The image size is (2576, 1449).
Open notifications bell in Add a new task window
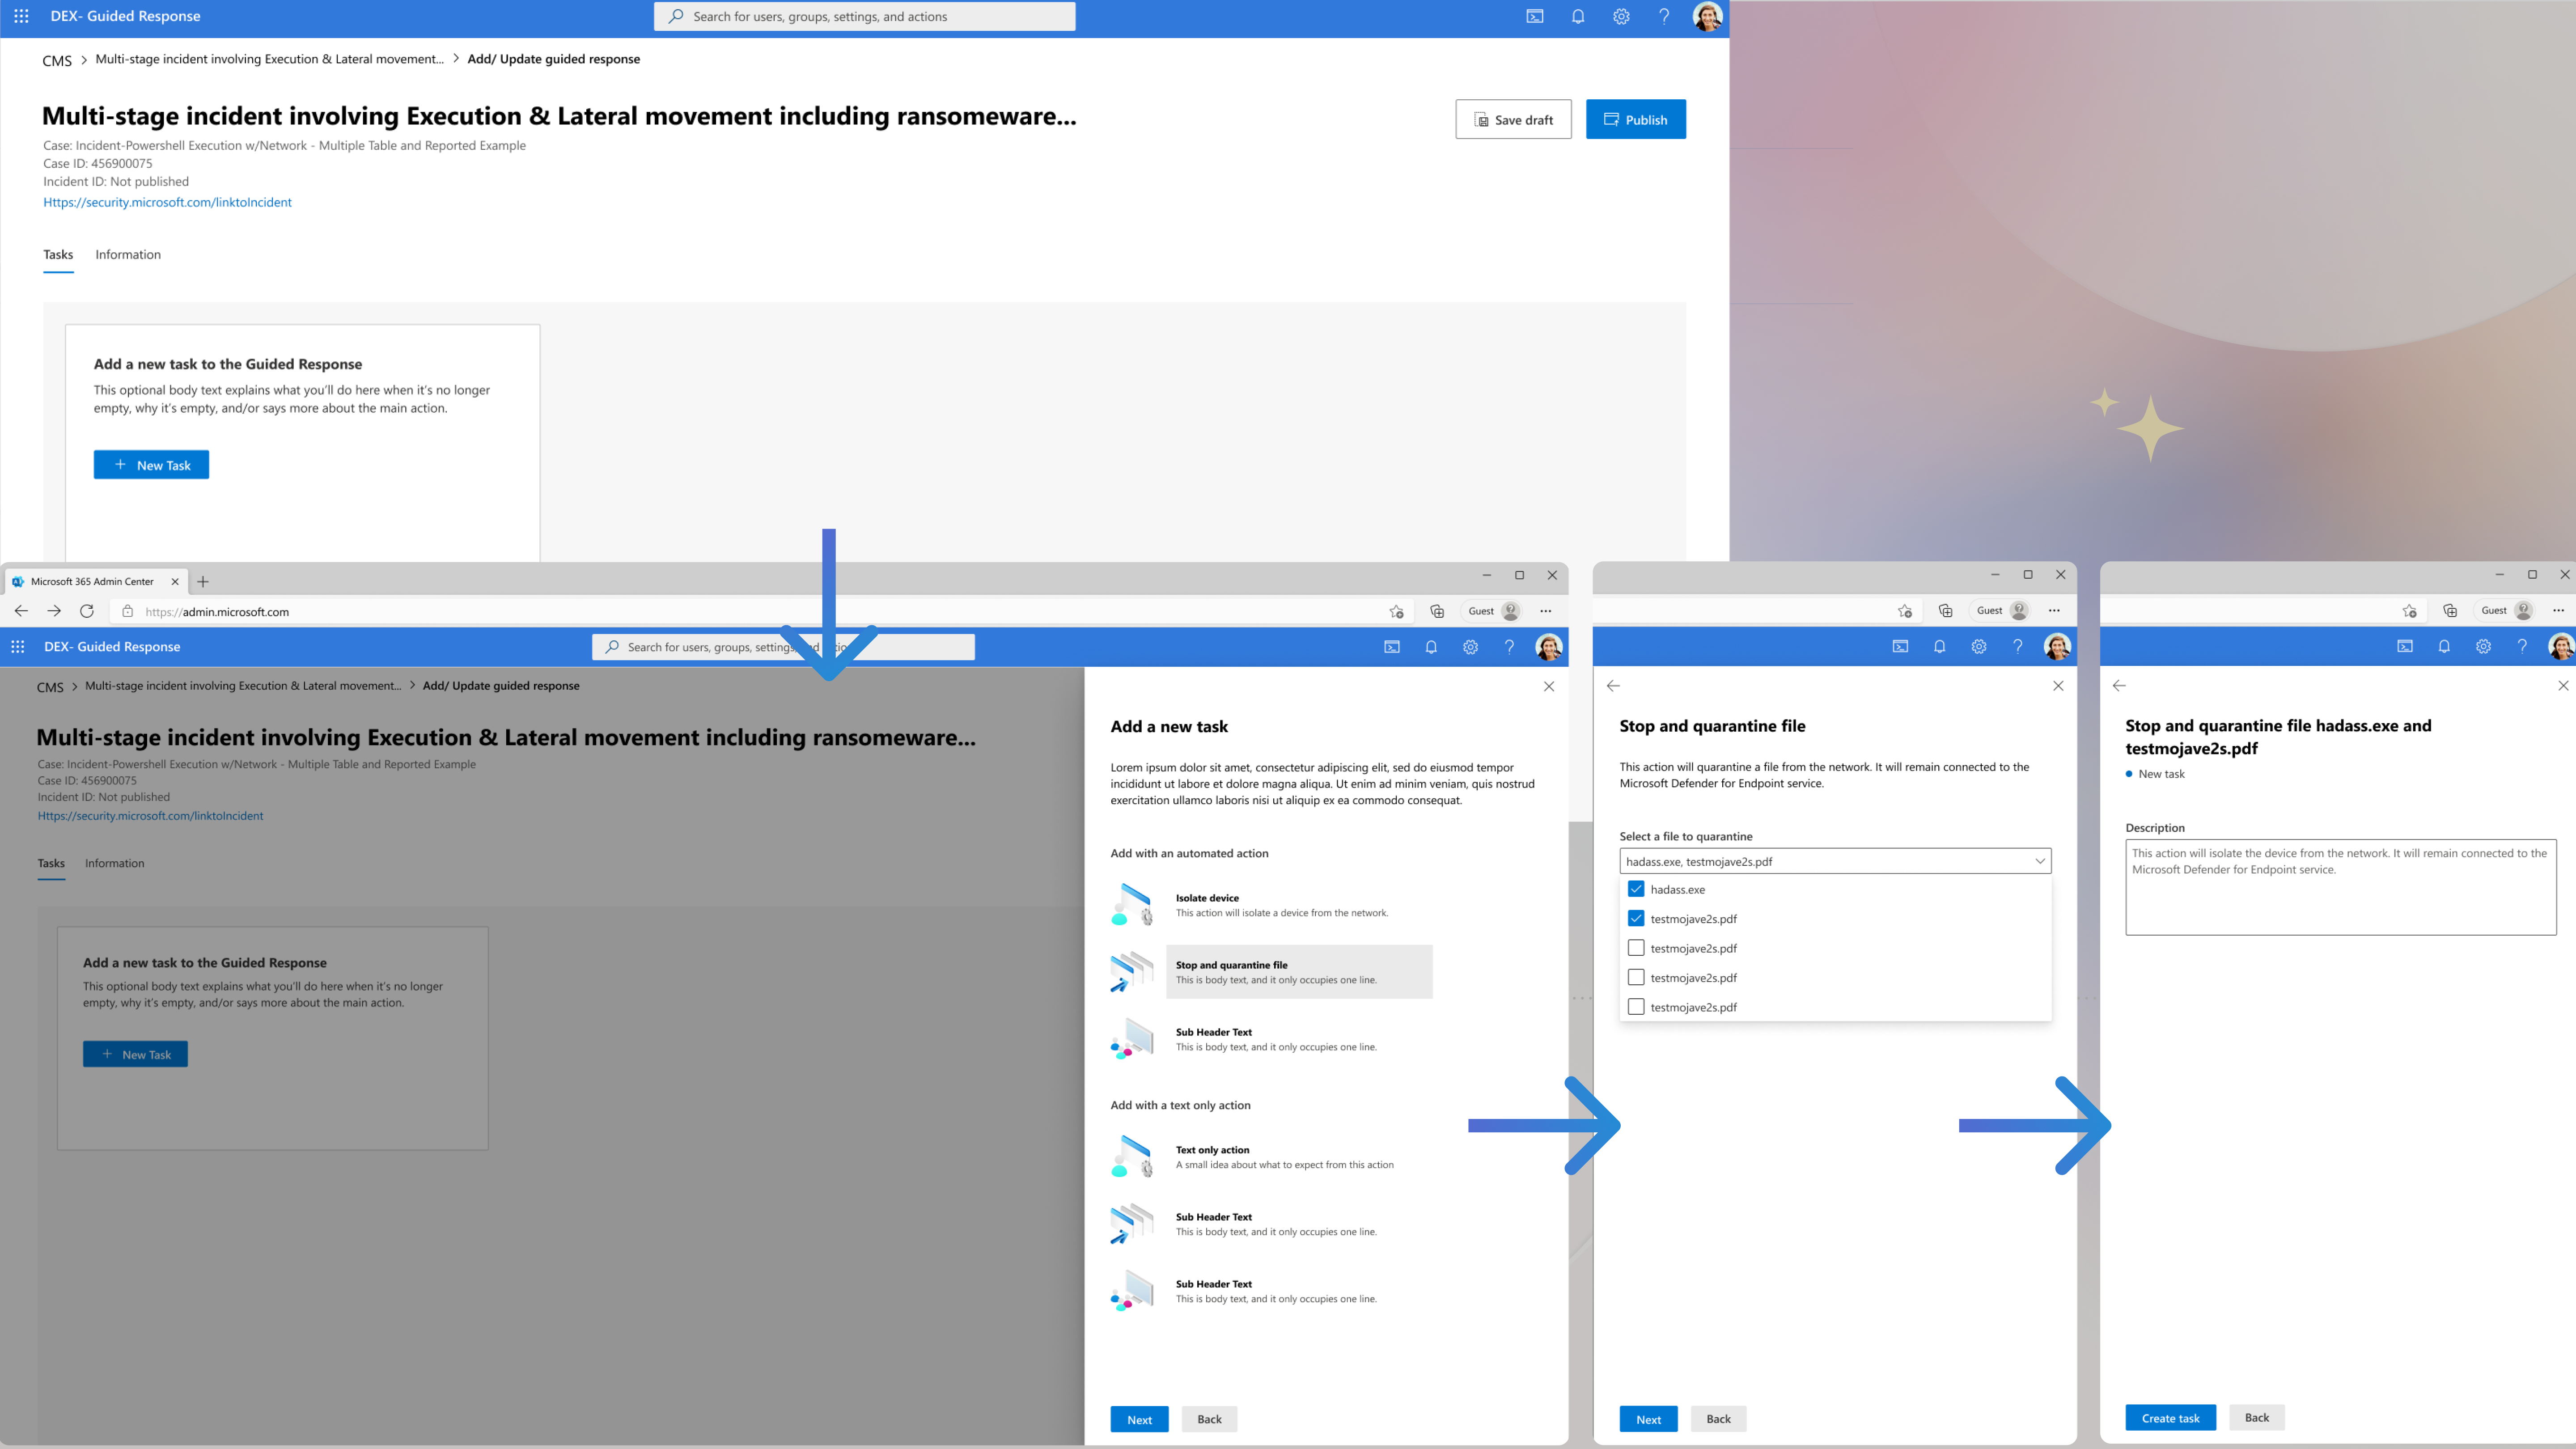pos(1431,647)
